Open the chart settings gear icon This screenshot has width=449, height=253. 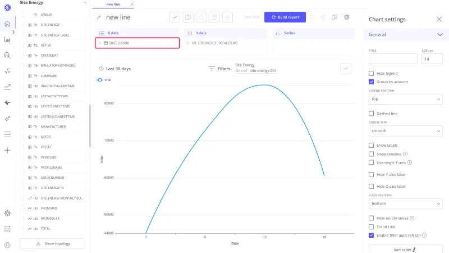[346, 17]
